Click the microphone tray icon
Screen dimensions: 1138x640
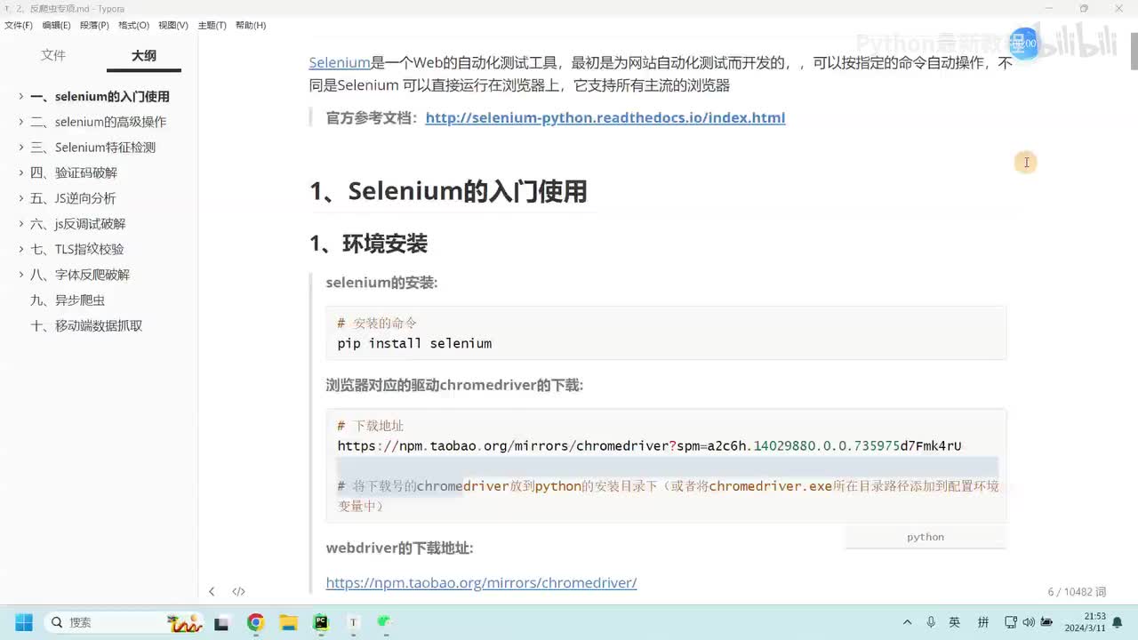coord(931,622)
